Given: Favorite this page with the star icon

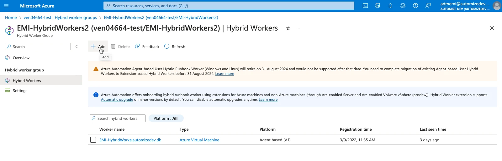Looking at the screenshot, I should click(x=288, y=28).
